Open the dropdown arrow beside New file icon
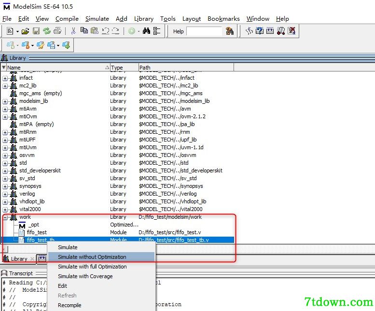The height and width of the screenshot is (311, 375). (x=17, y=31)
